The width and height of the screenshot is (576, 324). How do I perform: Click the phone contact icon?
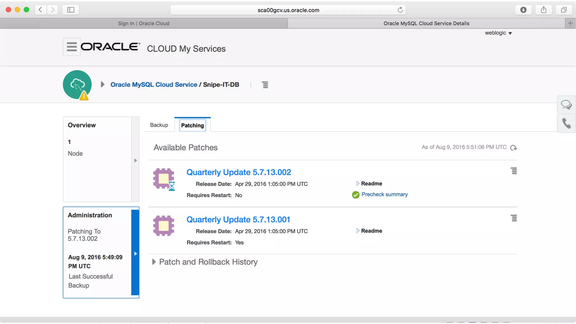tap(566, 123)
